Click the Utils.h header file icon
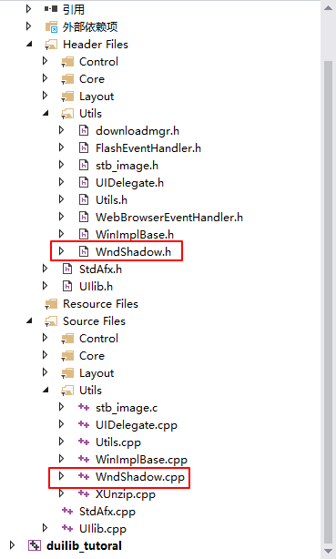336x559 pixels. [84, 200]
